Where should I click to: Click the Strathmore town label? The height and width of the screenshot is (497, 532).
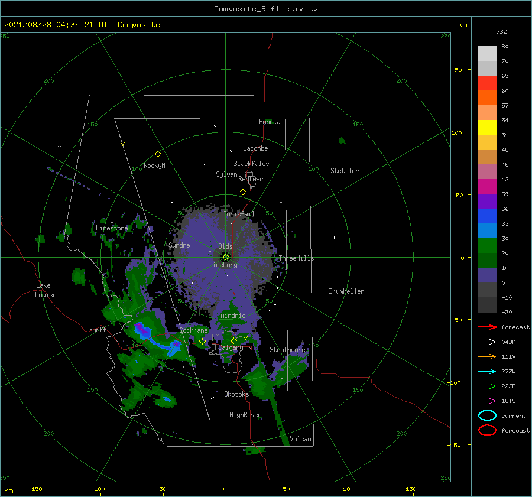[287, 350]
